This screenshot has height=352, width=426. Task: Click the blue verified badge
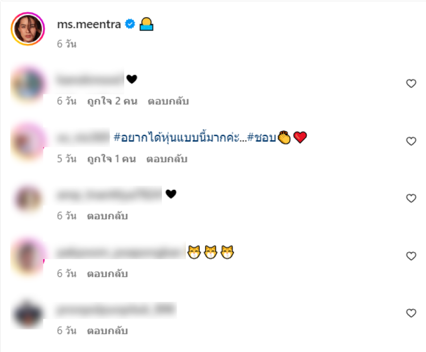pyautogui.click(x=130, y=24)
